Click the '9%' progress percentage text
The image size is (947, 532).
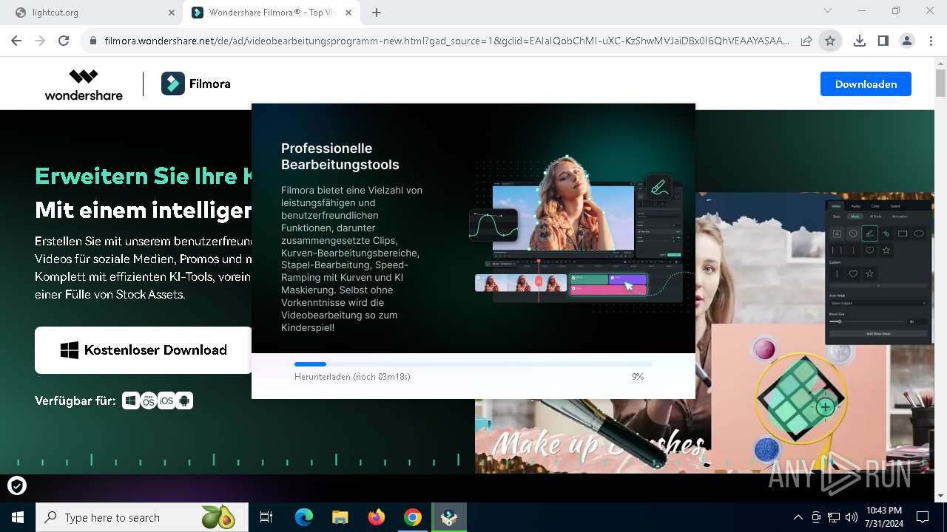[638, 377]
